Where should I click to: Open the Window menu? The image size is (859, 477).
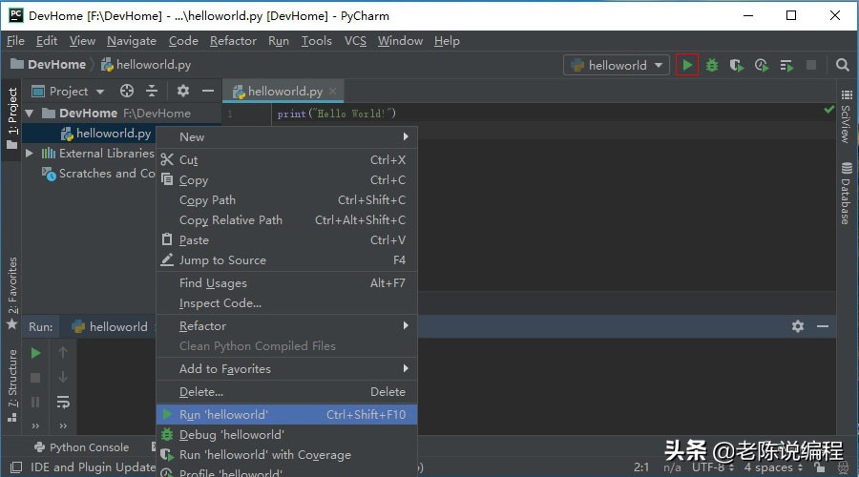click(400, 40)
